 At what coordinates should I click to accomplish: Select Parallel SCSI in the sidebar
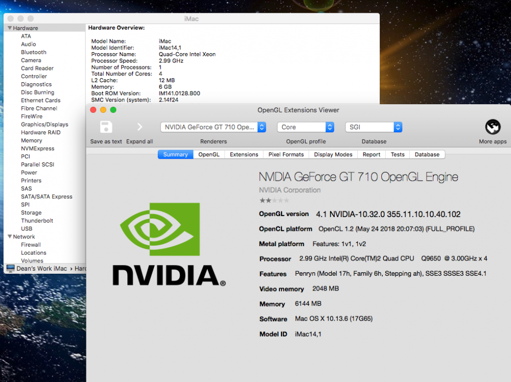click(x=37, y=164)
